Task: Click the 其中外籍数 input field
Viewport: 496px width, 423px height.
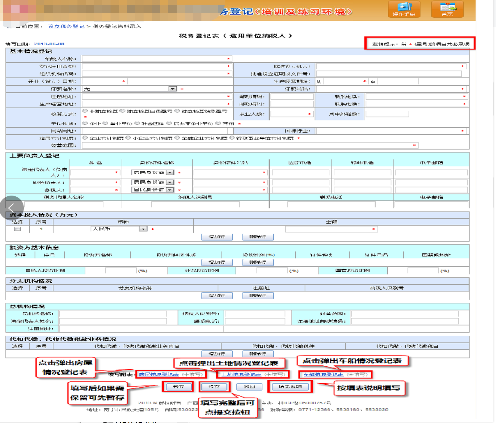Action: [387, 114]
